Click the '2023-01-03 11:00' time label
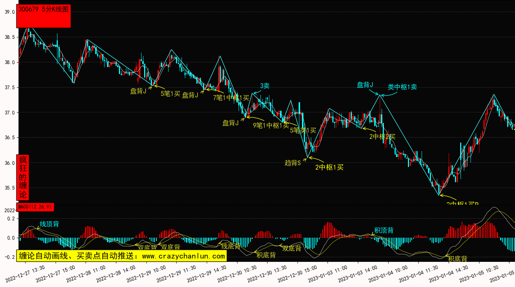 [x=328, y=274]
